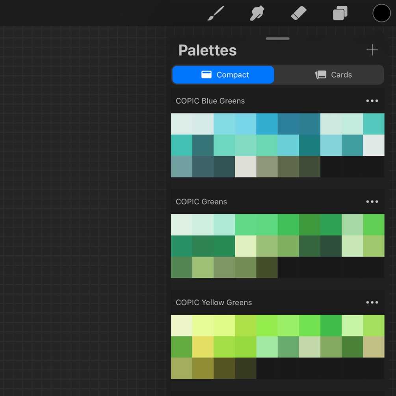This screenshot has width=396, height=396.
Task: Select the Eraser tool
Action: tap(299, 13)
